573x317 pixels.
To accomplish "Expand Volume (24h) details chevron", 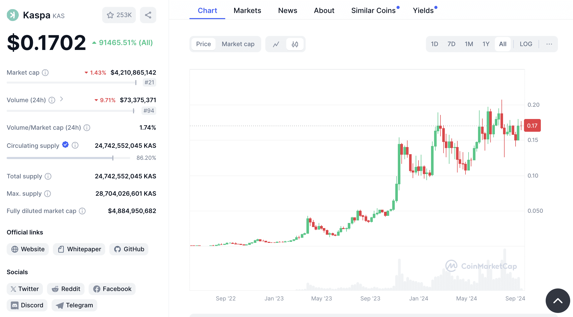I will [62, 99].
